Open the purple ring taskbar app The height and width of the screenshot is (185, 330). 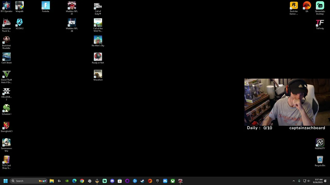pos(127,181)
